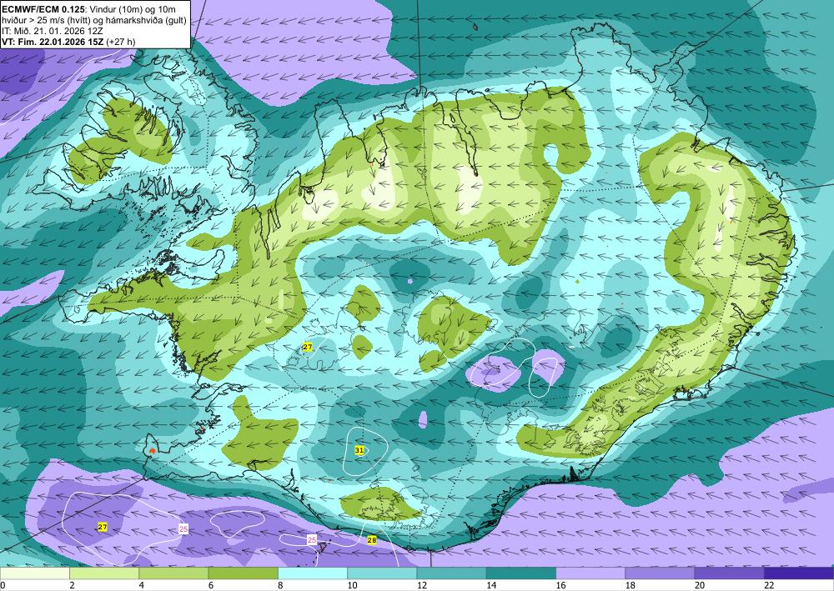Click the legend scale number 0

point(3,585)
